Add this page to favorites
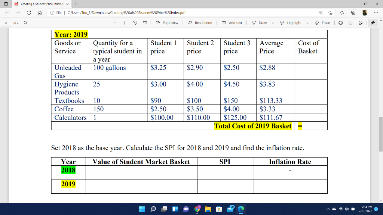The image size is (383, 215). 330,12
